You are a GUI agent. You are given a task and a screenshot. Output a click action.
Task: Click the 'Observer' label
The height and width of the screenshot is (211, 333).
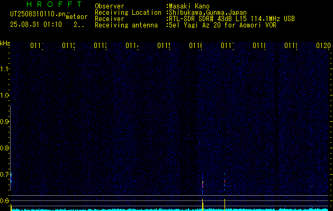coord(110,6)
